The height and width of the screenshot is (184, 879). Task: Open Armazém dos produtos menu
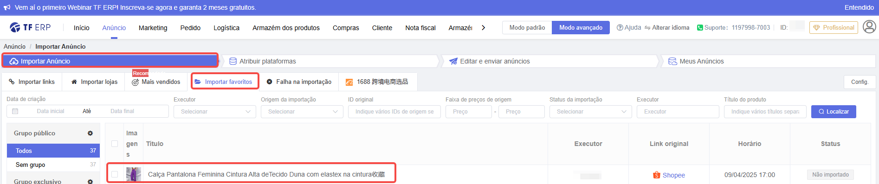pos(286,28)
